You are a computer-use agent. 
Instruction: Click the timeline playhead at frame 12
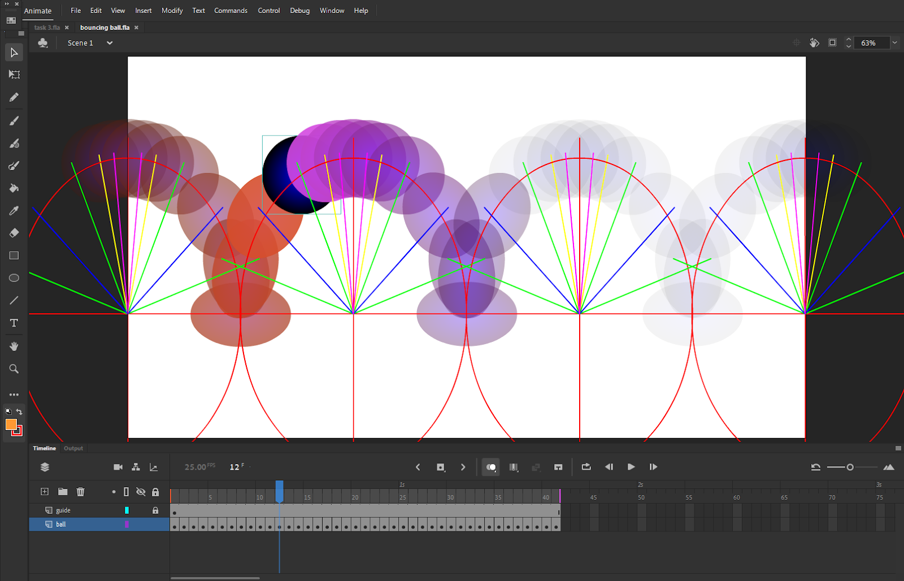point(279,491)
